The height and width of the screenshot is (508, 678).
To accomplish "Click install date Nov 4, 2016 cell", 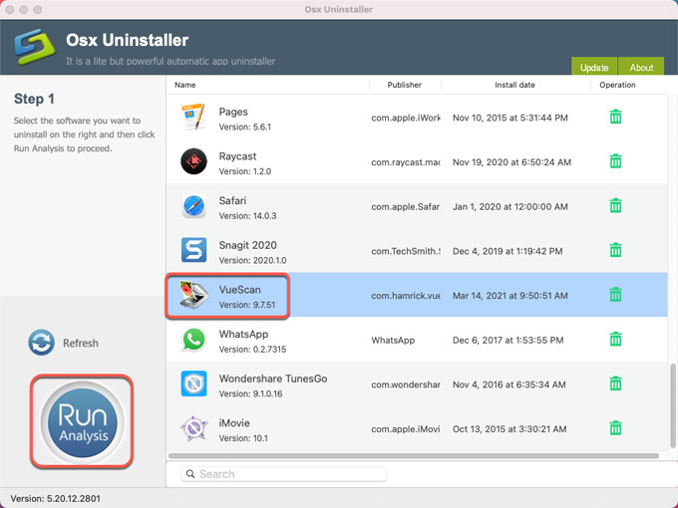I will tap(508, 384).
